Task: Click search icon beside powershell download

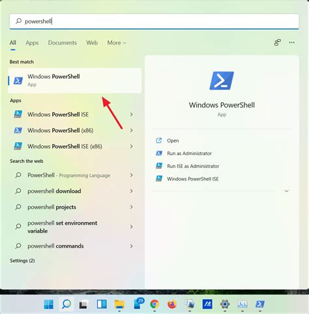Action: click(18, 191)
